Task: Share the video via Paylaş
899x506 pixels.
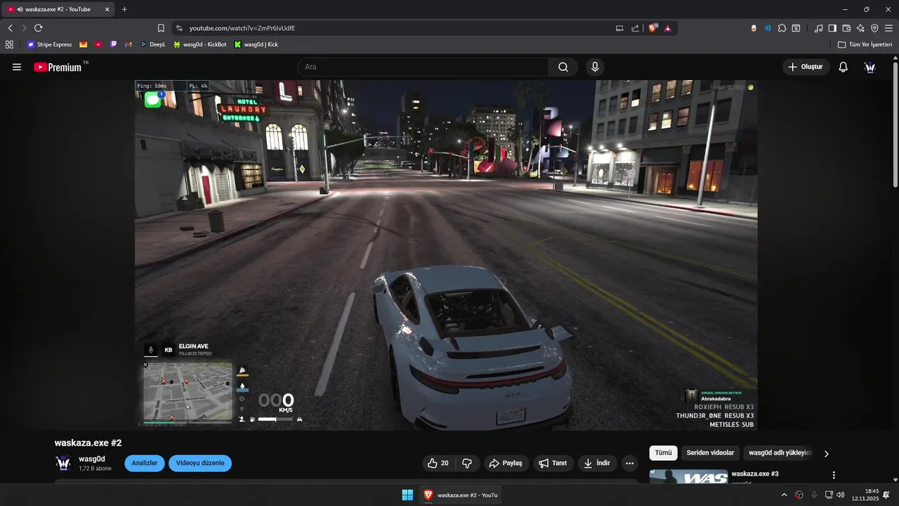Action: point(506,463)
